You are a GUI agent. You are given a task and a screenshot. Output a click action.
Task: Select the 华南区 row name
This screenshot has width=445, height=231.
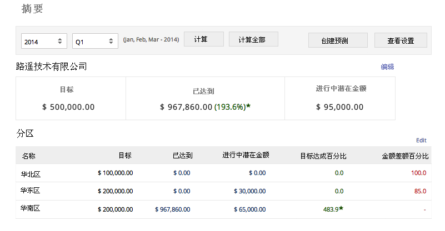click(31, 209)
